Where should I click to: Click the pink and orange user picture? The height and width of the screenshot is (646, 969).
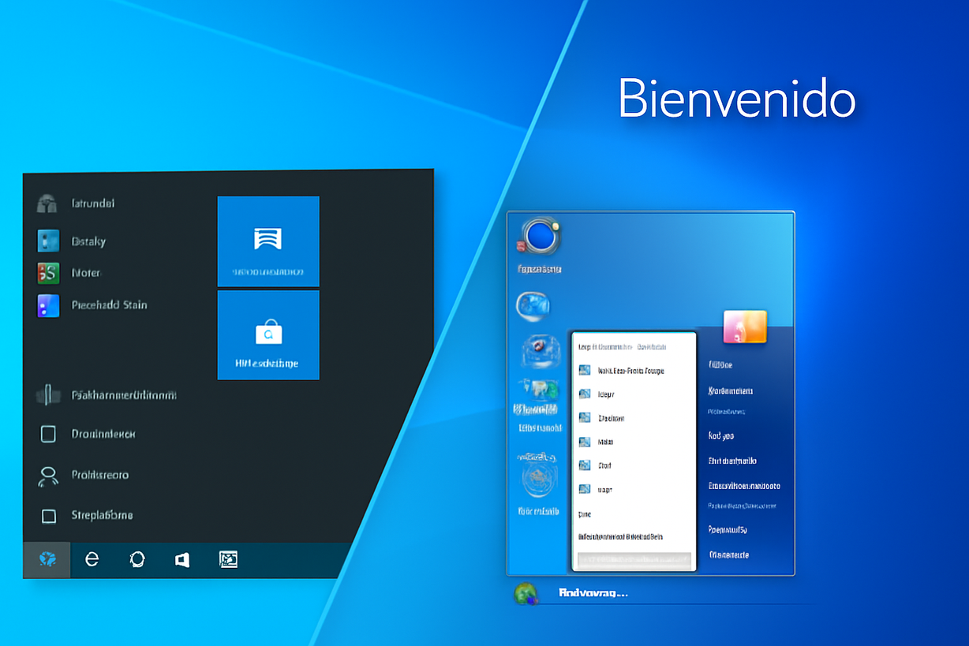pos(745,327)
